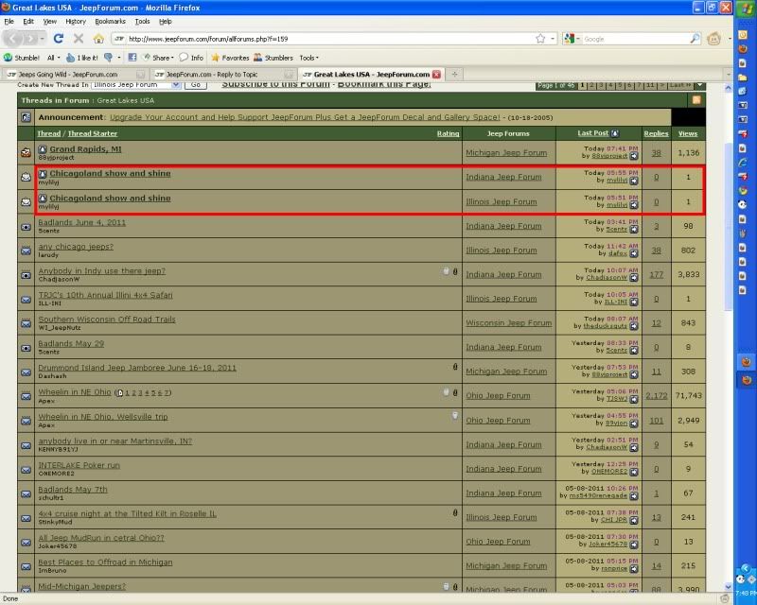Open the Help menu
757x605 pixels.
[165, 21]
